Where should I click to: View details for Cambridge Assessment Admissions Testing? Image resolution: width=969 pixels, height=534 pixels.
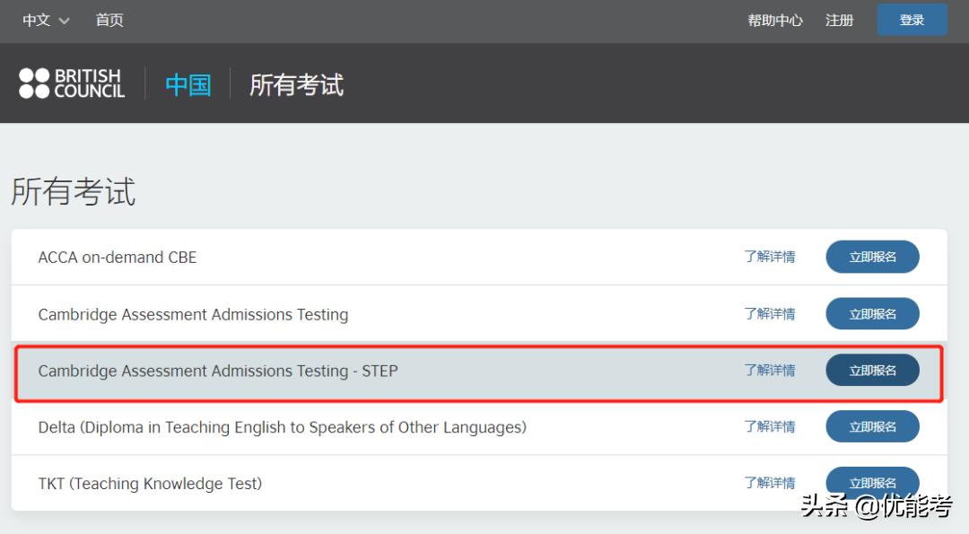(x=769, y=314)
